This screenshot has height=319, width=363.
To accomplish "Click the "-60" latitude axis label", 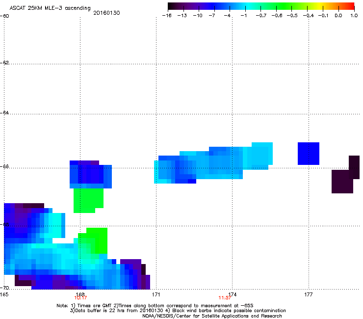I will (x=4, y=16).
